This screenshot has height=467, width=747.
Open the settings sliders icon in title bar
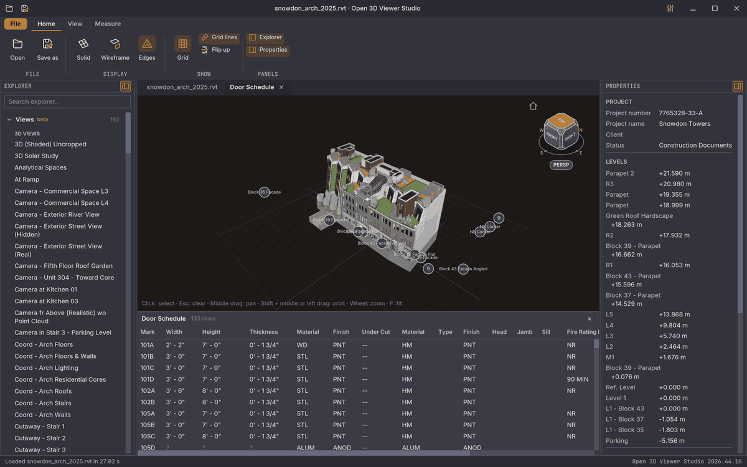tap(670, 8)
